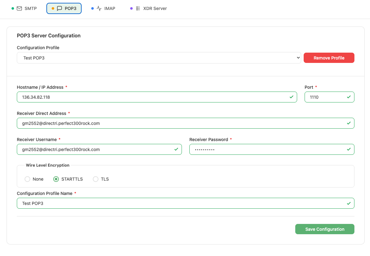Select the None encryption option
This screenshot has height=256, width=370.
click(27, 179)
